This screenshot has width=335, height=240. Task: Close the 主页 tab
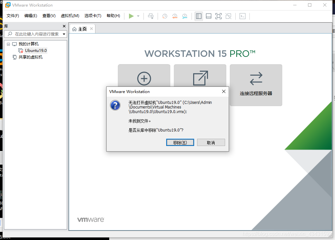click(91, 29)
